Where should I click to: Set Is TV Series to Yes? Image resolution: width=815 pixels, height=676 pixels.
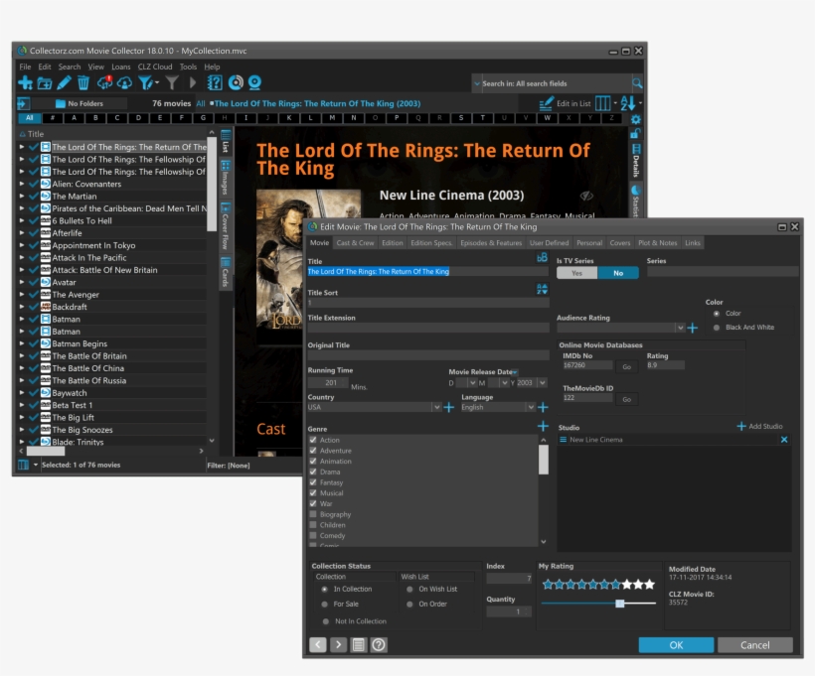[x=577, y=271]
